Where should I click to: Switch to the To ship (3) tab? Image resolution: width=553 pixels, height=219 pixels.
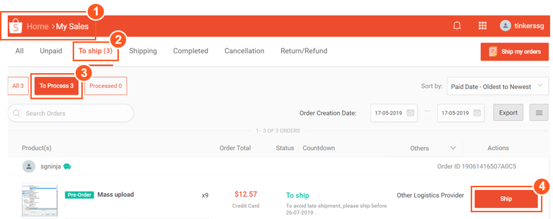(95, 51)
